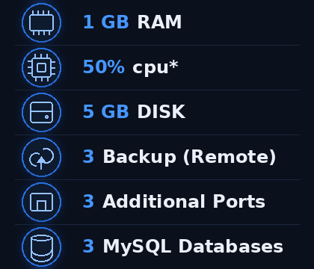Click the word (Remote) in the backup row
The width and height of the screenshot is (314, 269).
point(230,157)
